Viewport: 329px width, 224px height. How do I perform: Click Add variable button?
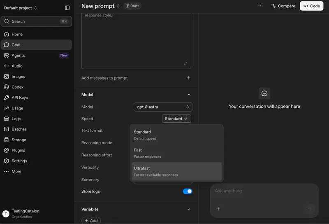(91, 220)
